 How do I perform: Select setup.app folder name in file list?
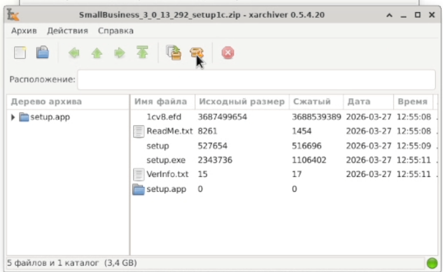166,189
